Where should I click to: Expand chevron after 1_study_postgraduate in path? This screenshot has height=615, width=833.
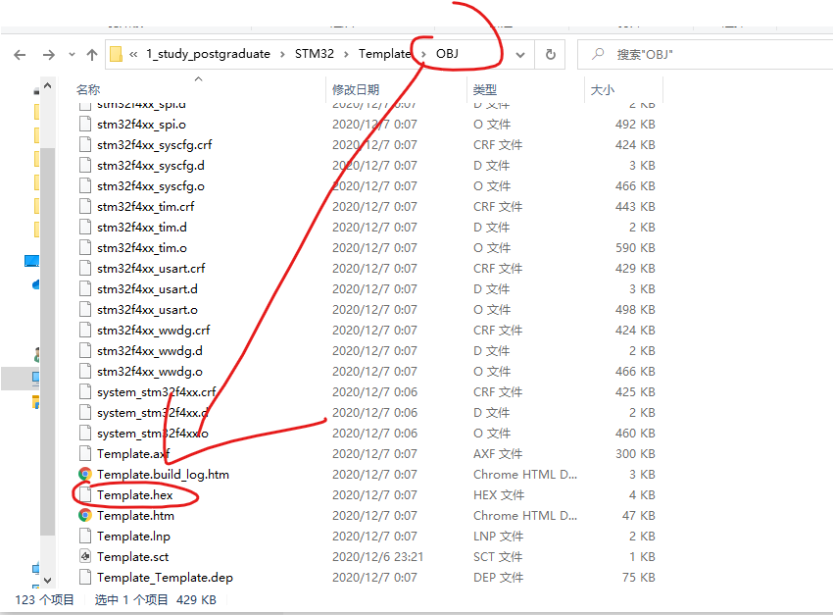click(282, 54)
